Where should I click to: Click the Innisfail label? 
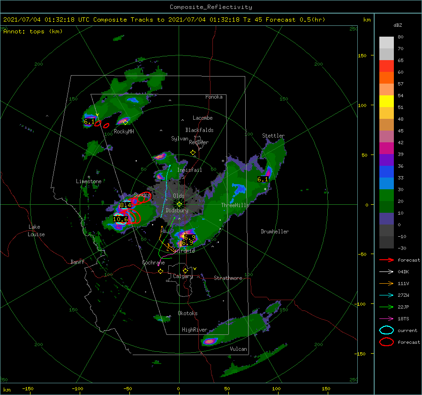tap(189, 170)
